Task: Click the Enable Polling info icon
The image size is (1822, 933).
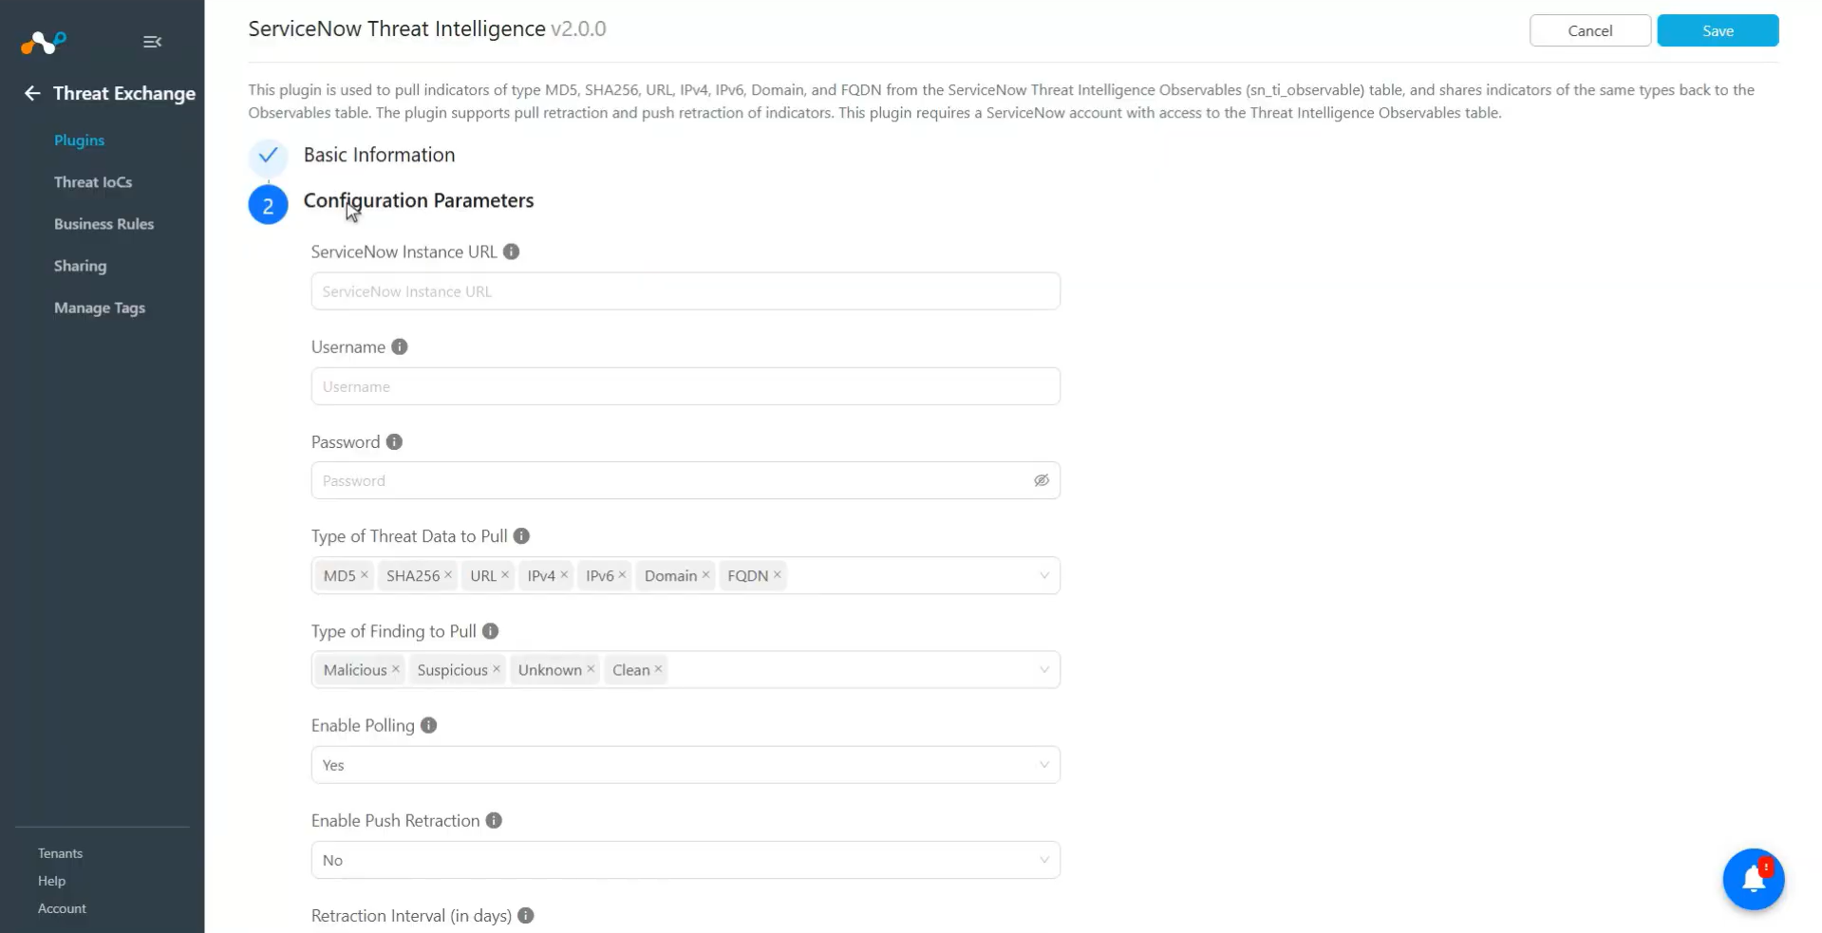Action: pos(429,725)
